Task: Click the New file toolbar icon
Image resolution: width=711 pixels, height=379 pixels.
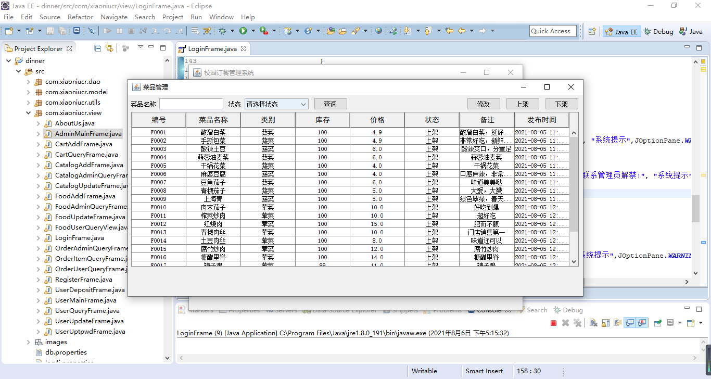Action: click(9, 31)
